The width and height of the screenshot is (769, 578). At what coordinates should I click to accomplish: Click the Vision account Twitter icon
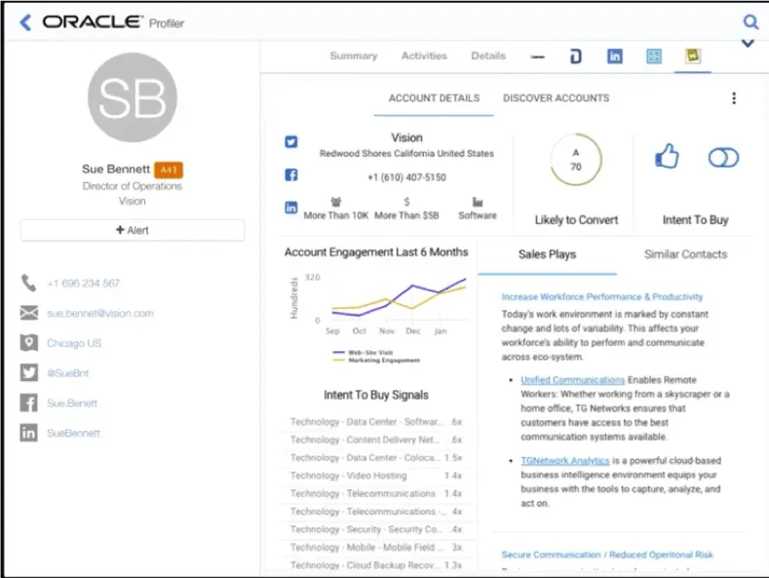(x=290, y=142)
